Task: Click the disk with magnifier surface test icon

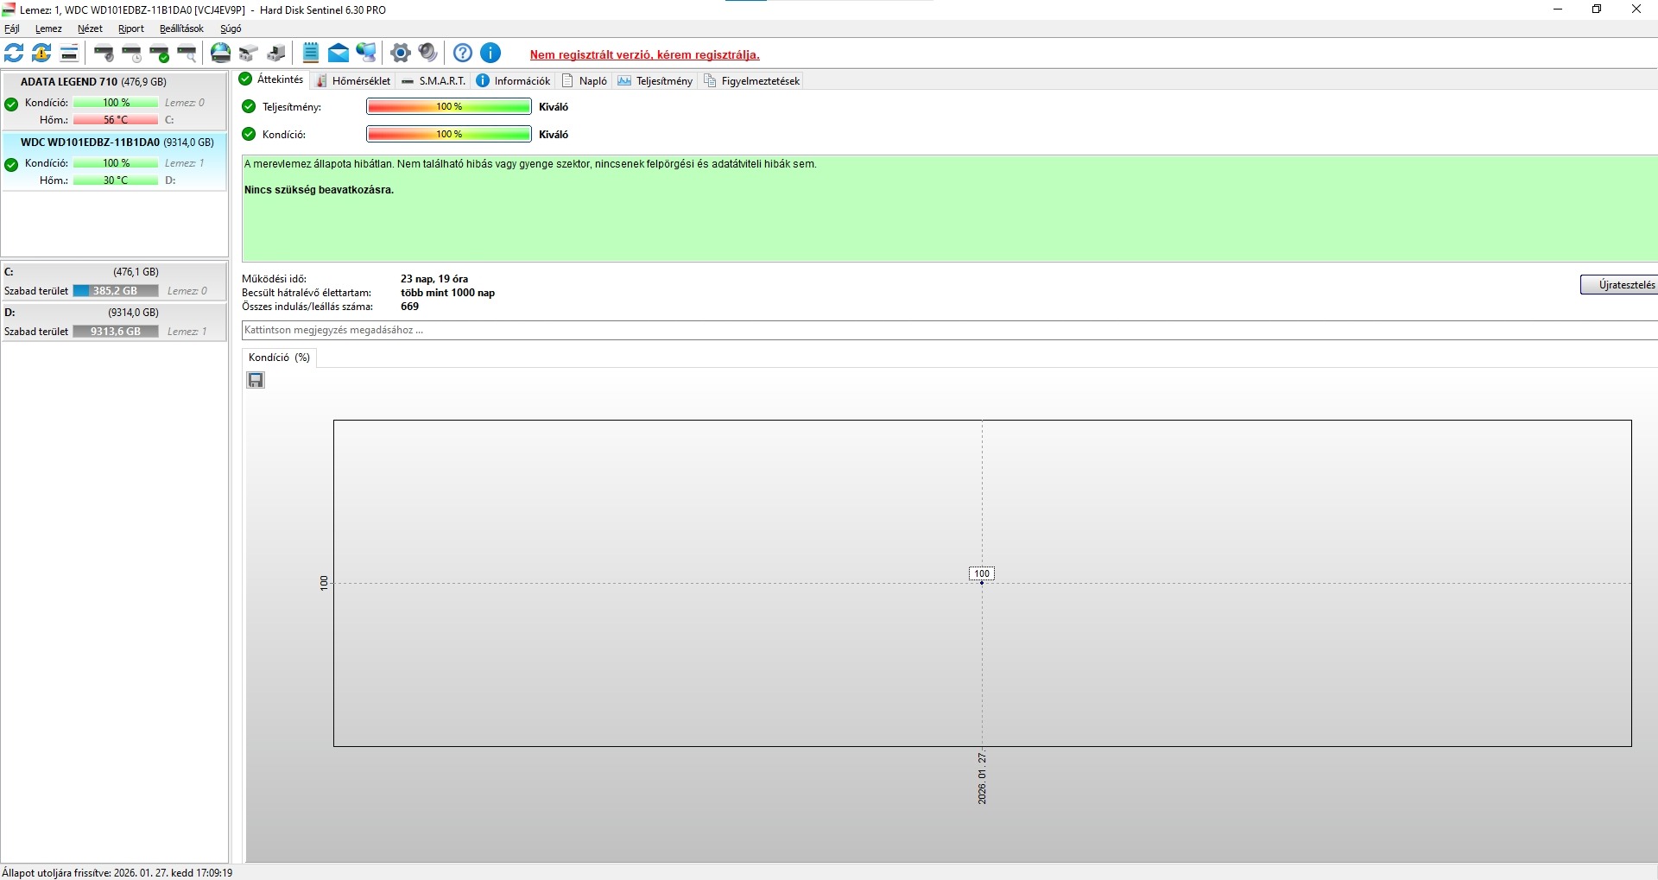Action: [187, 54]
